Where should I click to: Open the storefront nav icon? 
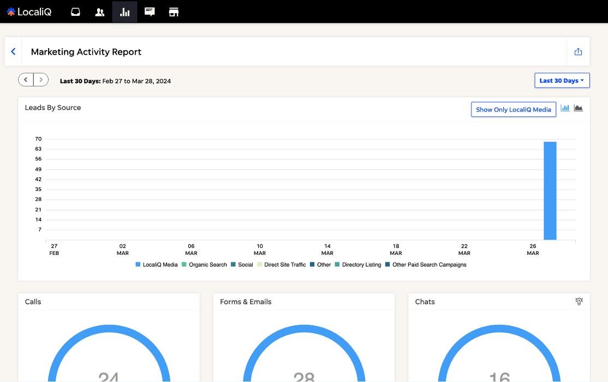pyautogui.click(x=174, y=12)
